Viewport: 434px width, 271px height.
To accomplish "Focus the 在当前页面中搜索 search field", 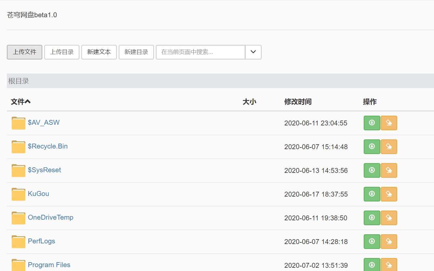I will pyautogui.click(x=200, y=52).
